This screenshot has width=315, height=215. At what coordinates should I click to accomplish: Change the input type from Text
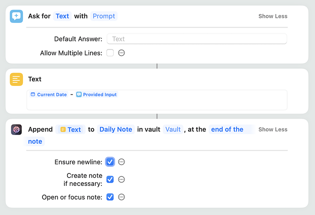62,16
